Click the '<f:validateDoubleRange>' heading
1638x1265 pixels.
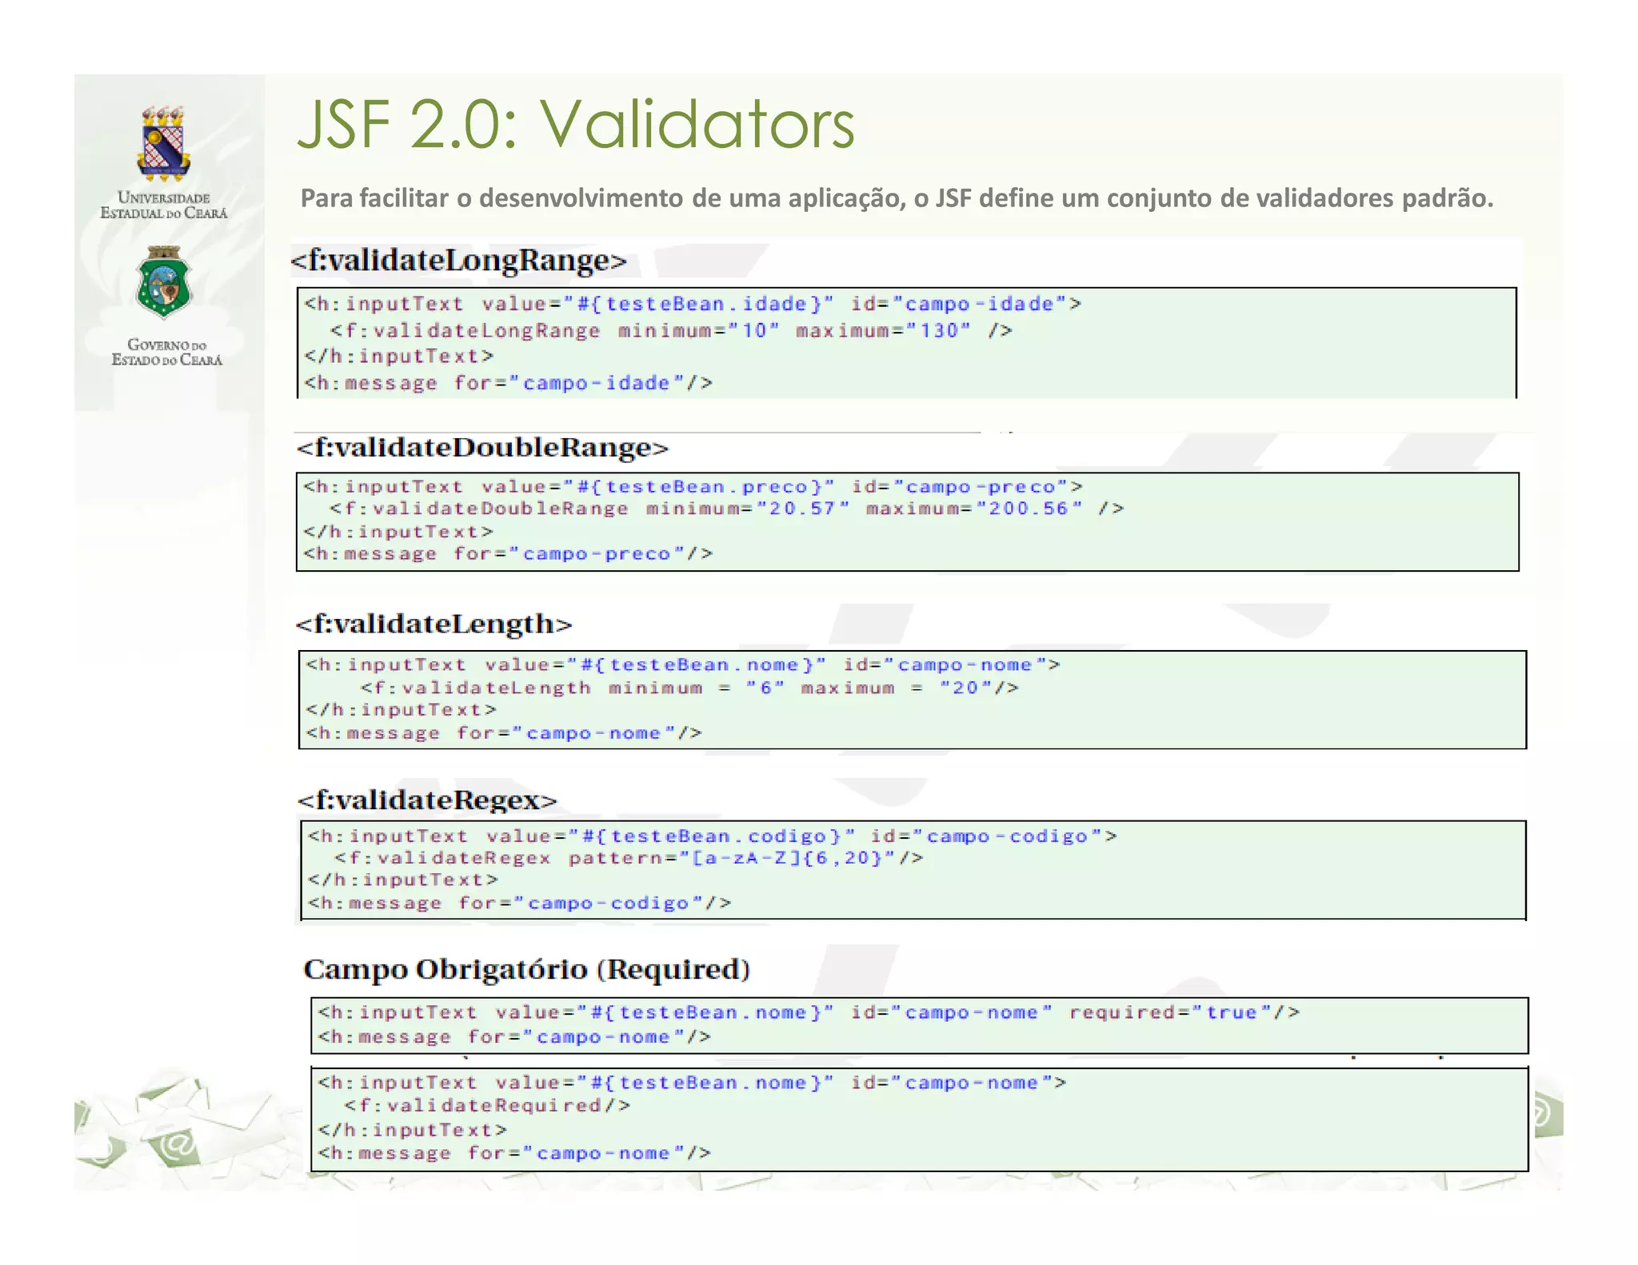pyautogui.click(x=482, y=447)
